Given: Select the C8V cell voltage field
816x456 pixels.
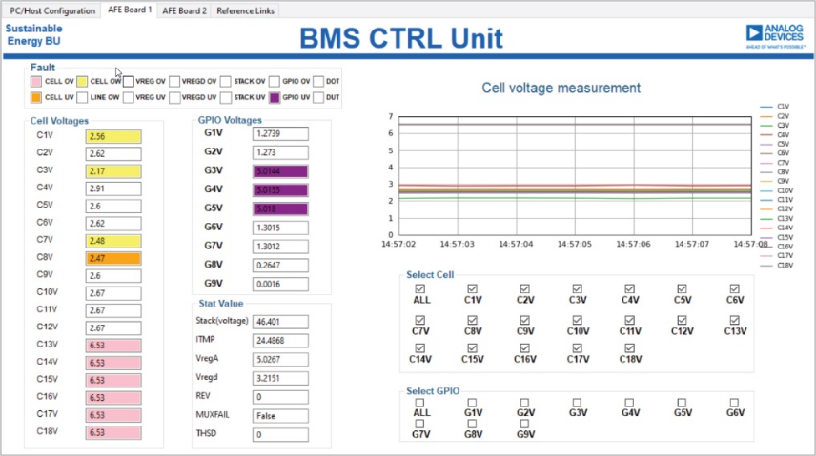Looking at the screenshot, I should pyautogui.click(x=112, y=257).
